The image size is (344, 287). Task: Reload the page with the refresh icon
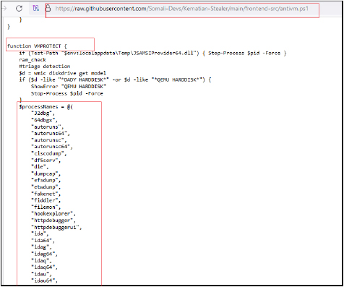(19, 9)
